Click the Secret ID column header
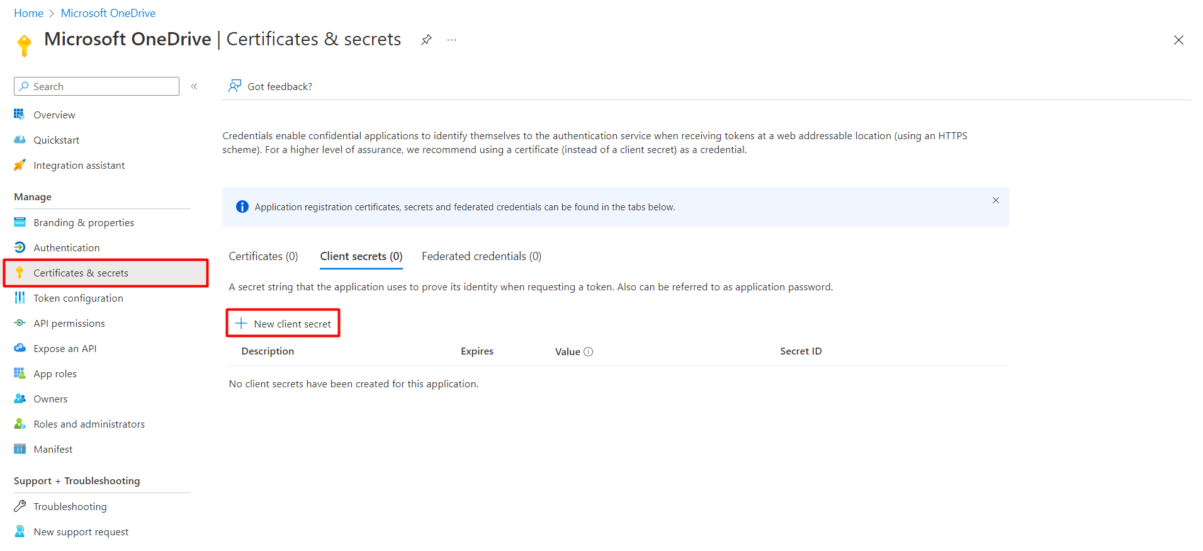The height and width of the screenshot is (551, 1203). coord(801,351)
